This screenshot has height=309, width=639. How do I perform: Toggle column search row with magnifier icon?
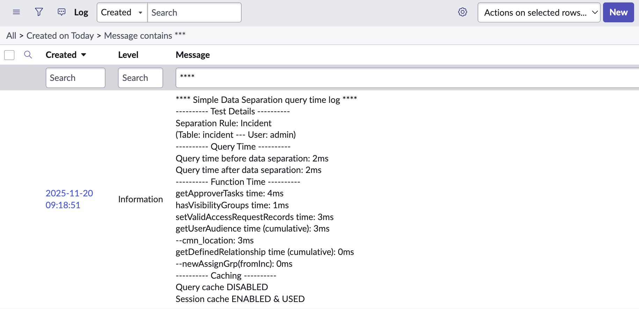tap(28, 55)
